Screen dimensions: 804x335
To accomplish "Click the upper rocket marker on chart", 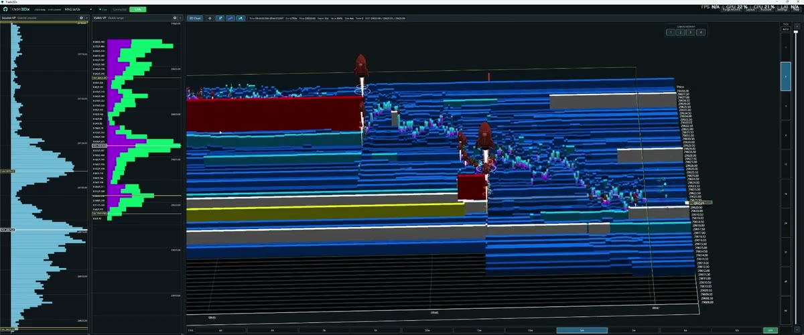I will coord(362,66).
